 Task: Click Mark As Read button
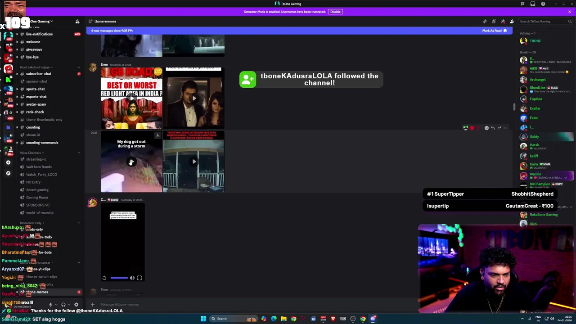point(495,31)
